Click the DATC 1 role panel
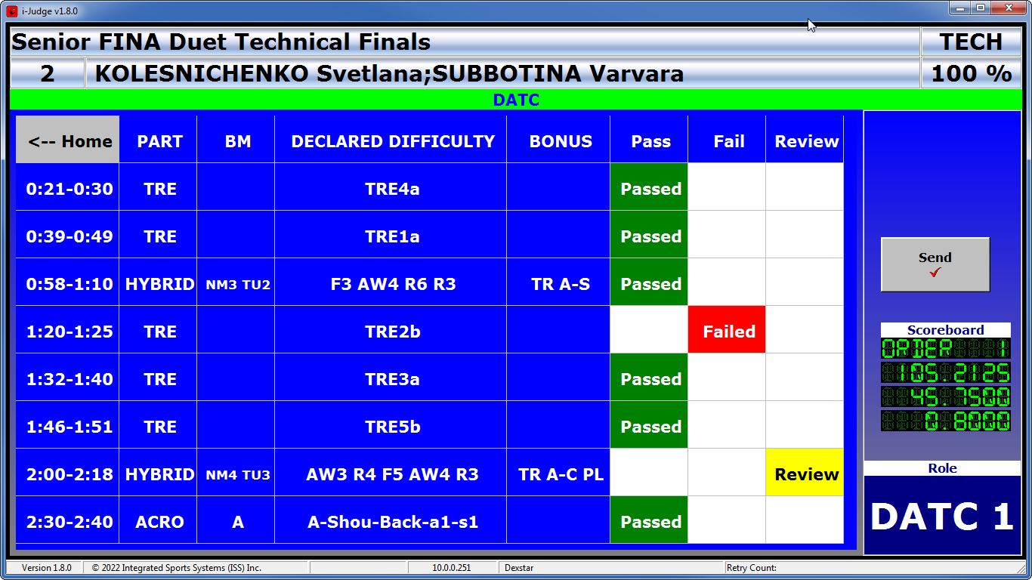The width and height of the screenshot is (1032, 580). click(941, 516)
